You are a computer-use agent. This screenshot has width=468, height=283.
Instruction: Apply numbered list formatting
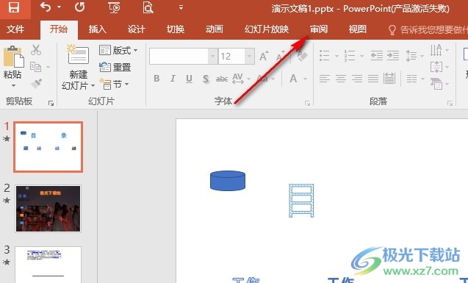(350, 56)
